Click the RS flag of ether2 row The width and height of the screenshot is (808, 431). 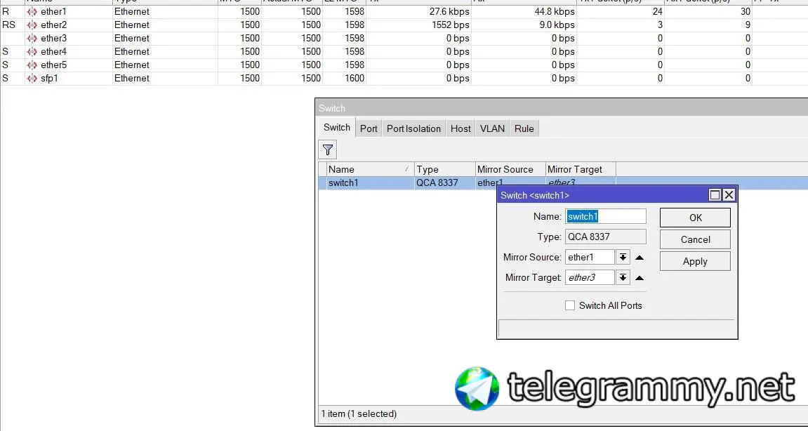(8, 25)
